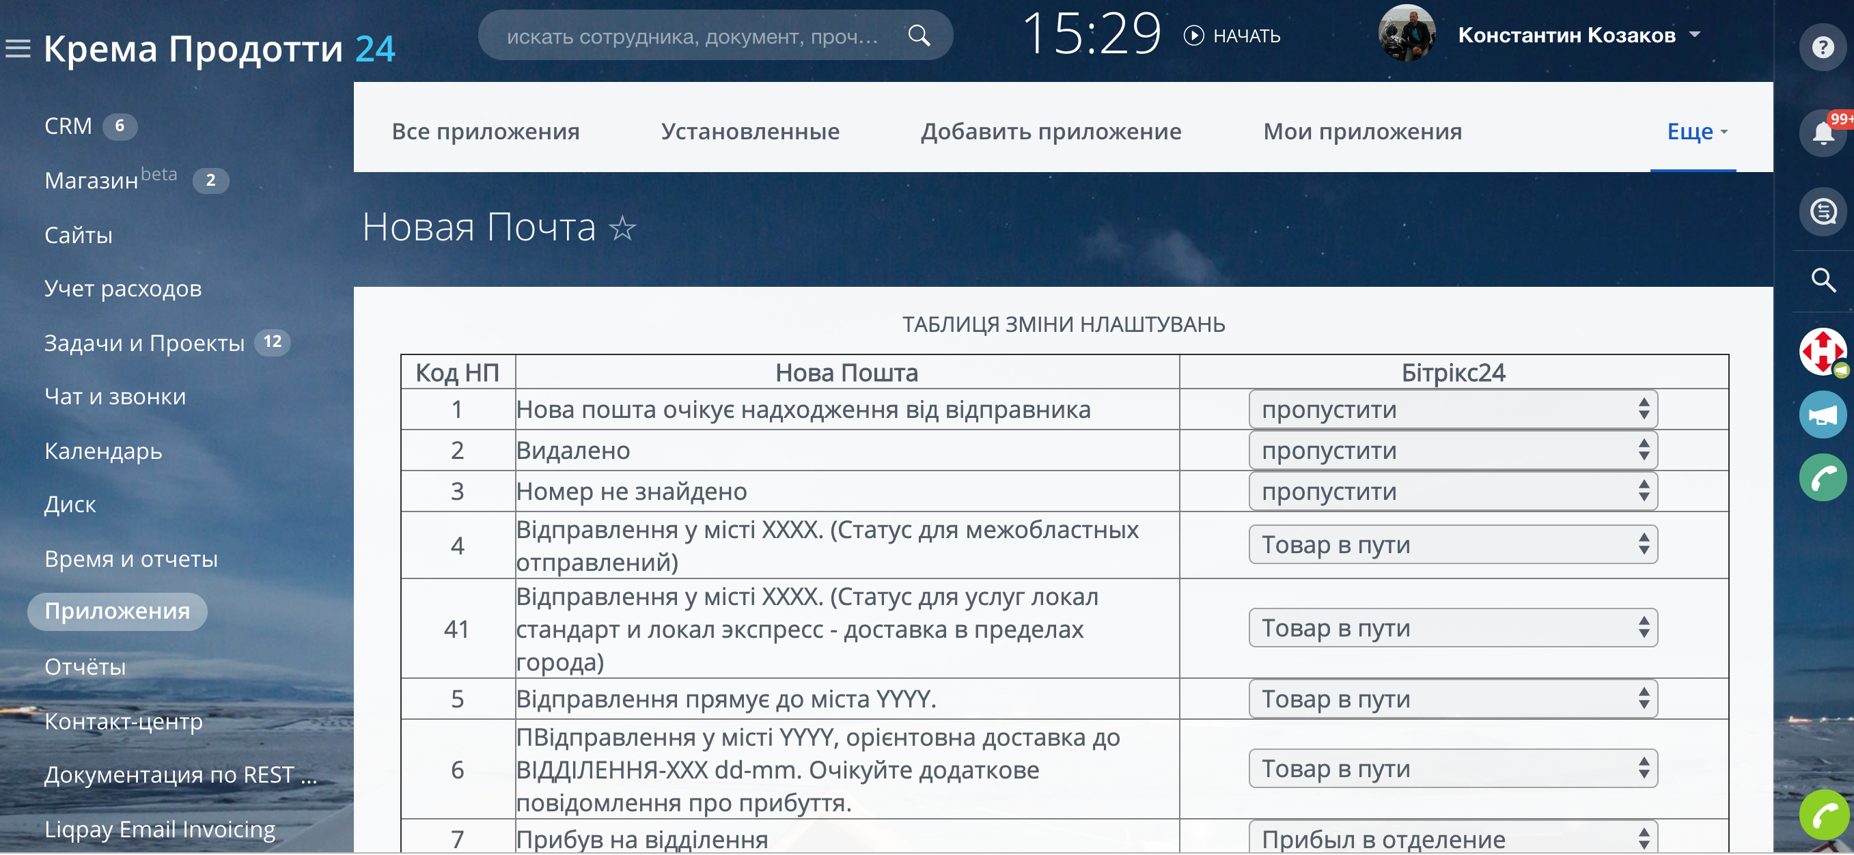Open Отчёты in the left menu
1854x855 pixels.
85,667
